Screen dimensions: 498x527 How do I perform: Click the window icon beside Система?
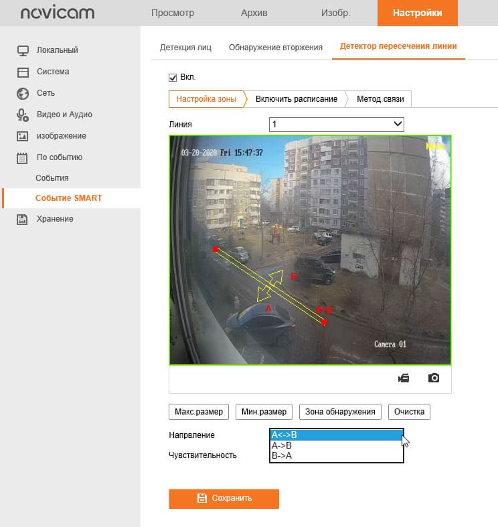(23, 72)
